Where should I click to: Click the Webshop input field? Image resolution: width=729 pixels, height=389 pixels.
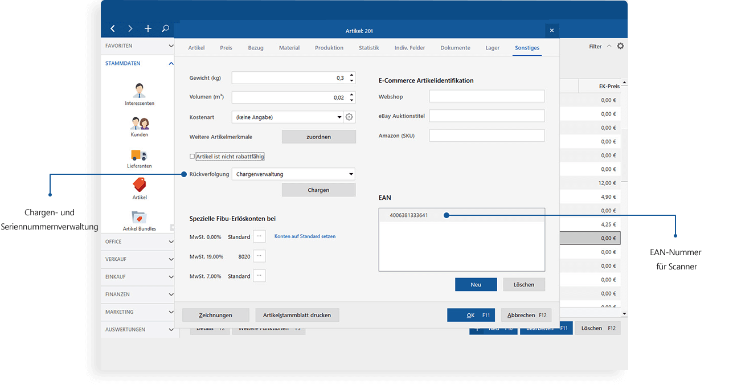[487, 96]
